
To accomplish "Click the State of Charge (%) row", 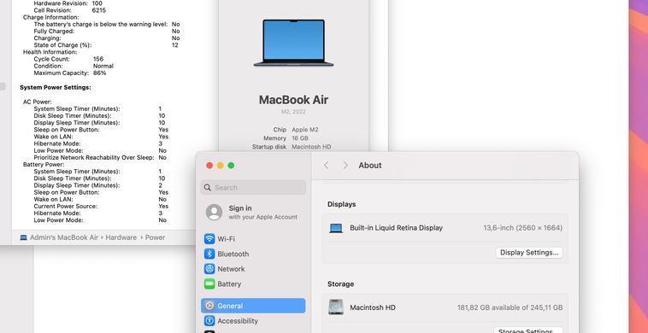I will click(x=106, y=45).
